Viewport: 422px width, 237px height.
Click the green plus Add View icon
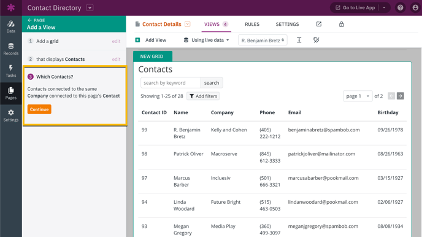point(137,40)
